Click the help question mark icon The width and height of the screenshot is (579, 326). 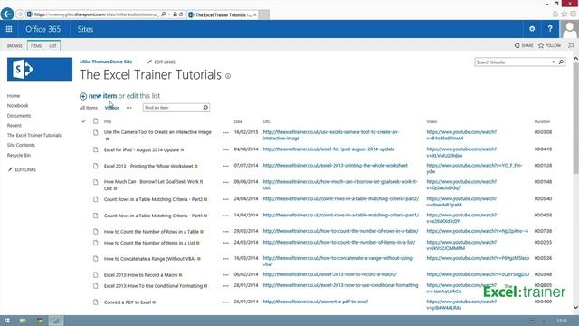[x=550, y=29]
